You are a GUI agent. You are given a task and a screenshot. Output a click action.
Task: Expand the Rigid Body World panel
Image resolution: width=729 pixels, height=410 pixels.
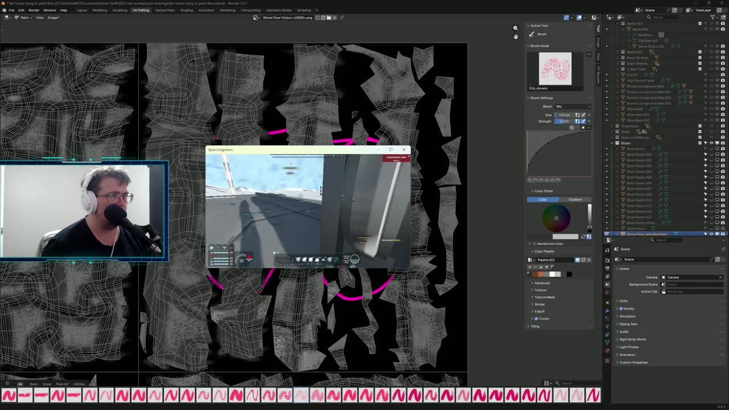632,339
